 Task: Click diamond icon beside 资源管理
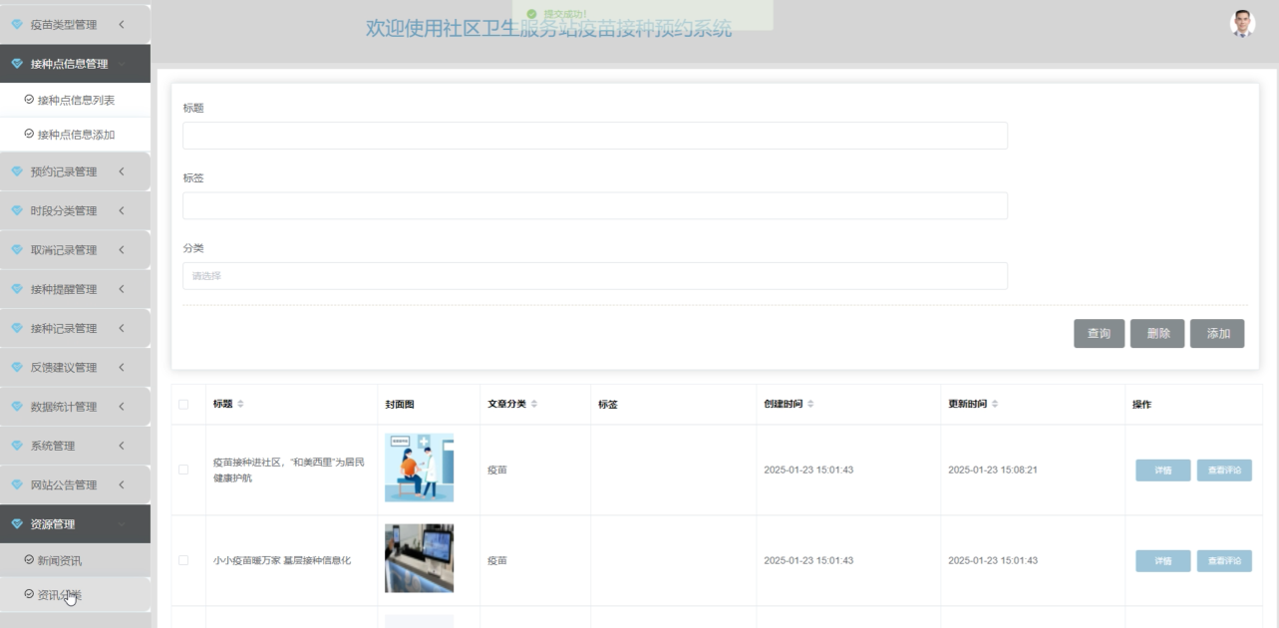[x=17, y=524]
